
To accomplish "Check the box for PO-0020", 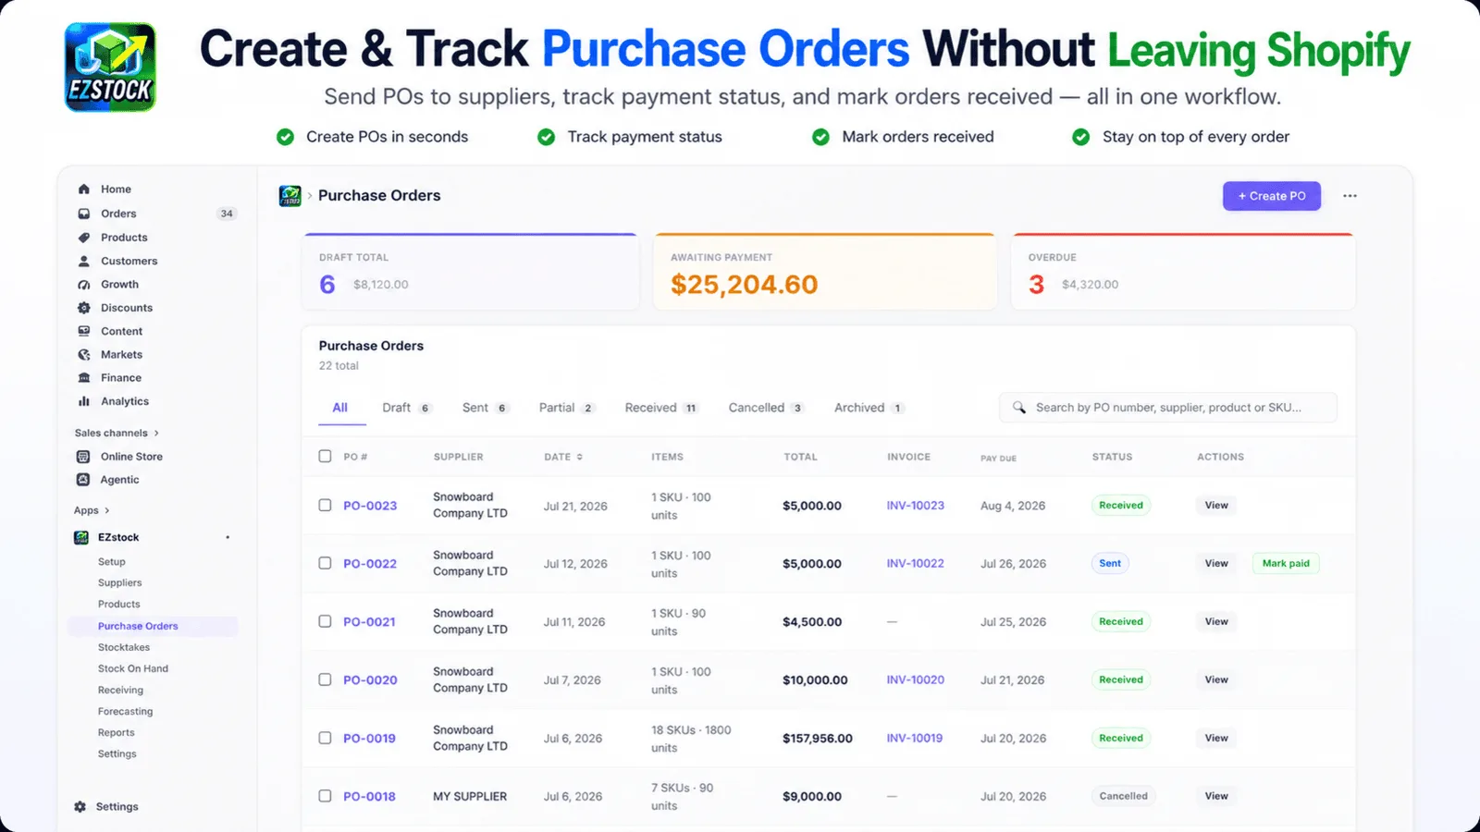I will pos(325,679).
